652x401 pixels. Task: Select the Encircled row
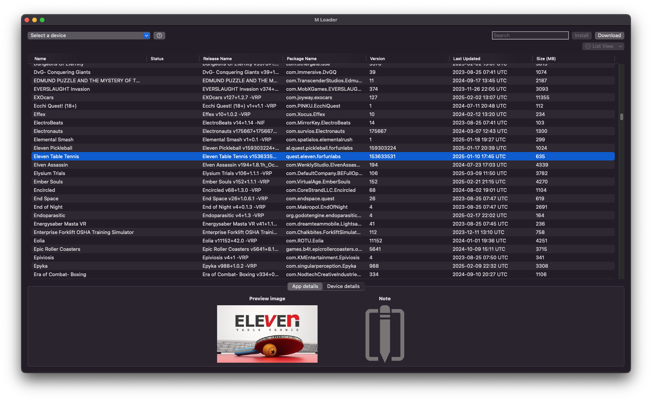(323, 190)
